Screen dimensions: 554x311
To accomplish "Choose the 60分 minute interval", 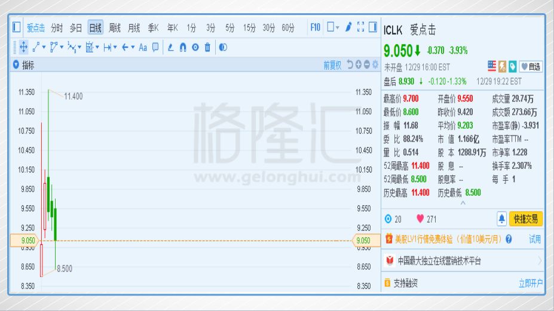I will pyautogui.click(x=288, y=28).
